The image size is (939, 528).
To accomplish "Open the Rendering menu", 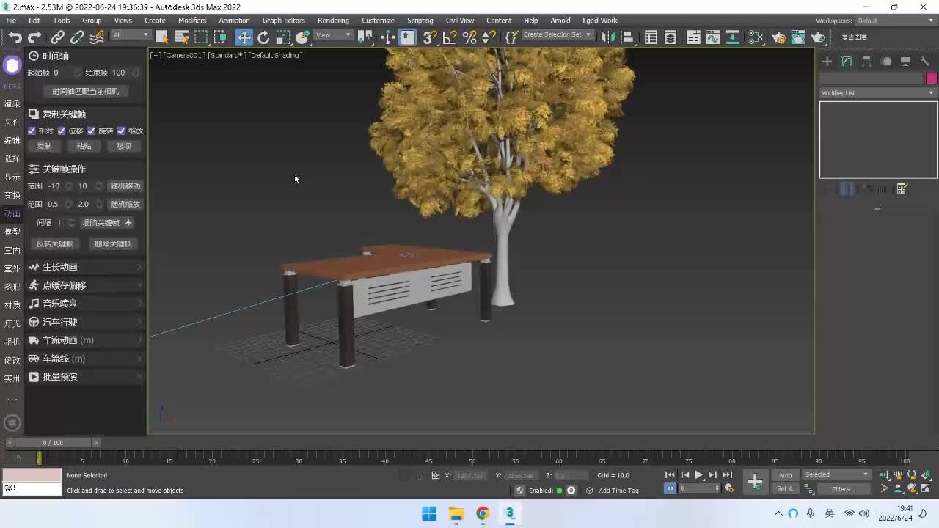I will coord(333,20).
